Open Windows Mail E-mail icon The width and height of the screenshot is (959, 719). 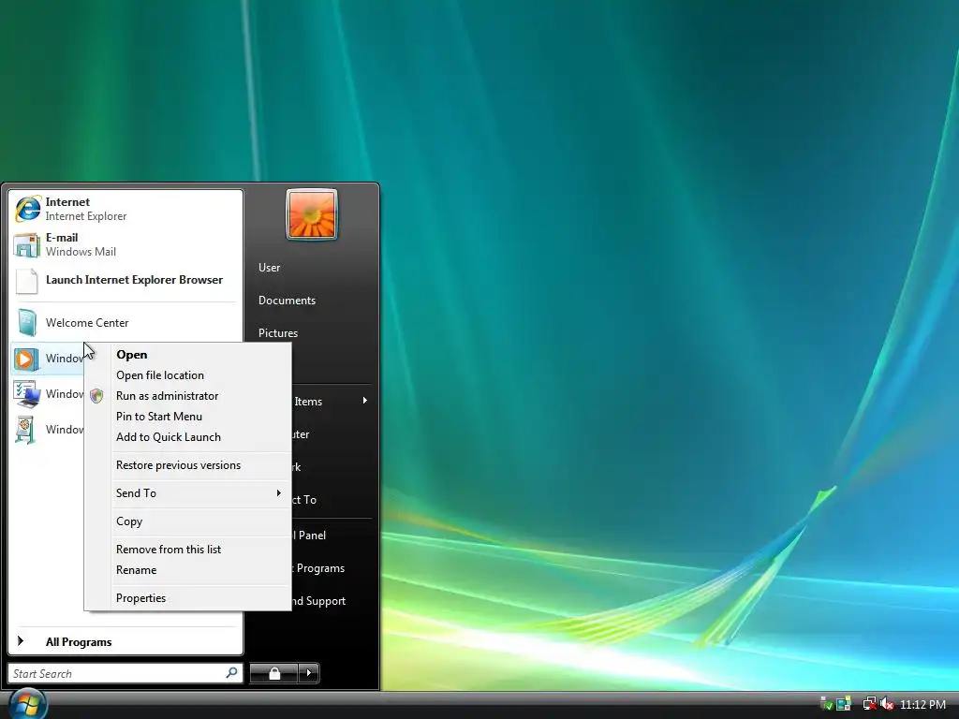(26, 244)
